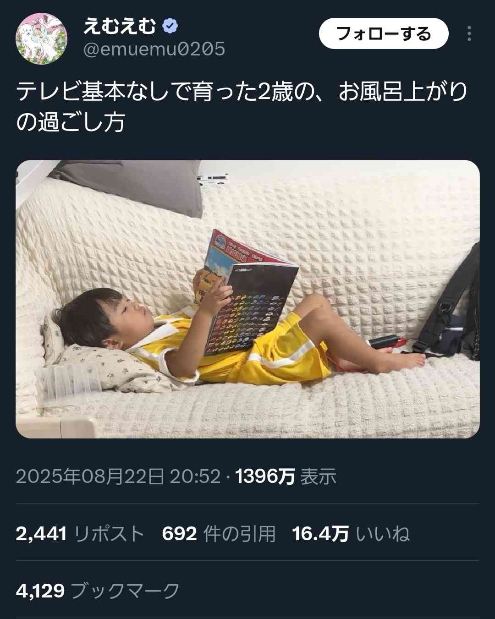Click the 1396万 表示 view count
Image resolution: width=495 pixels, height=619 pixels.
pos(286,477)
